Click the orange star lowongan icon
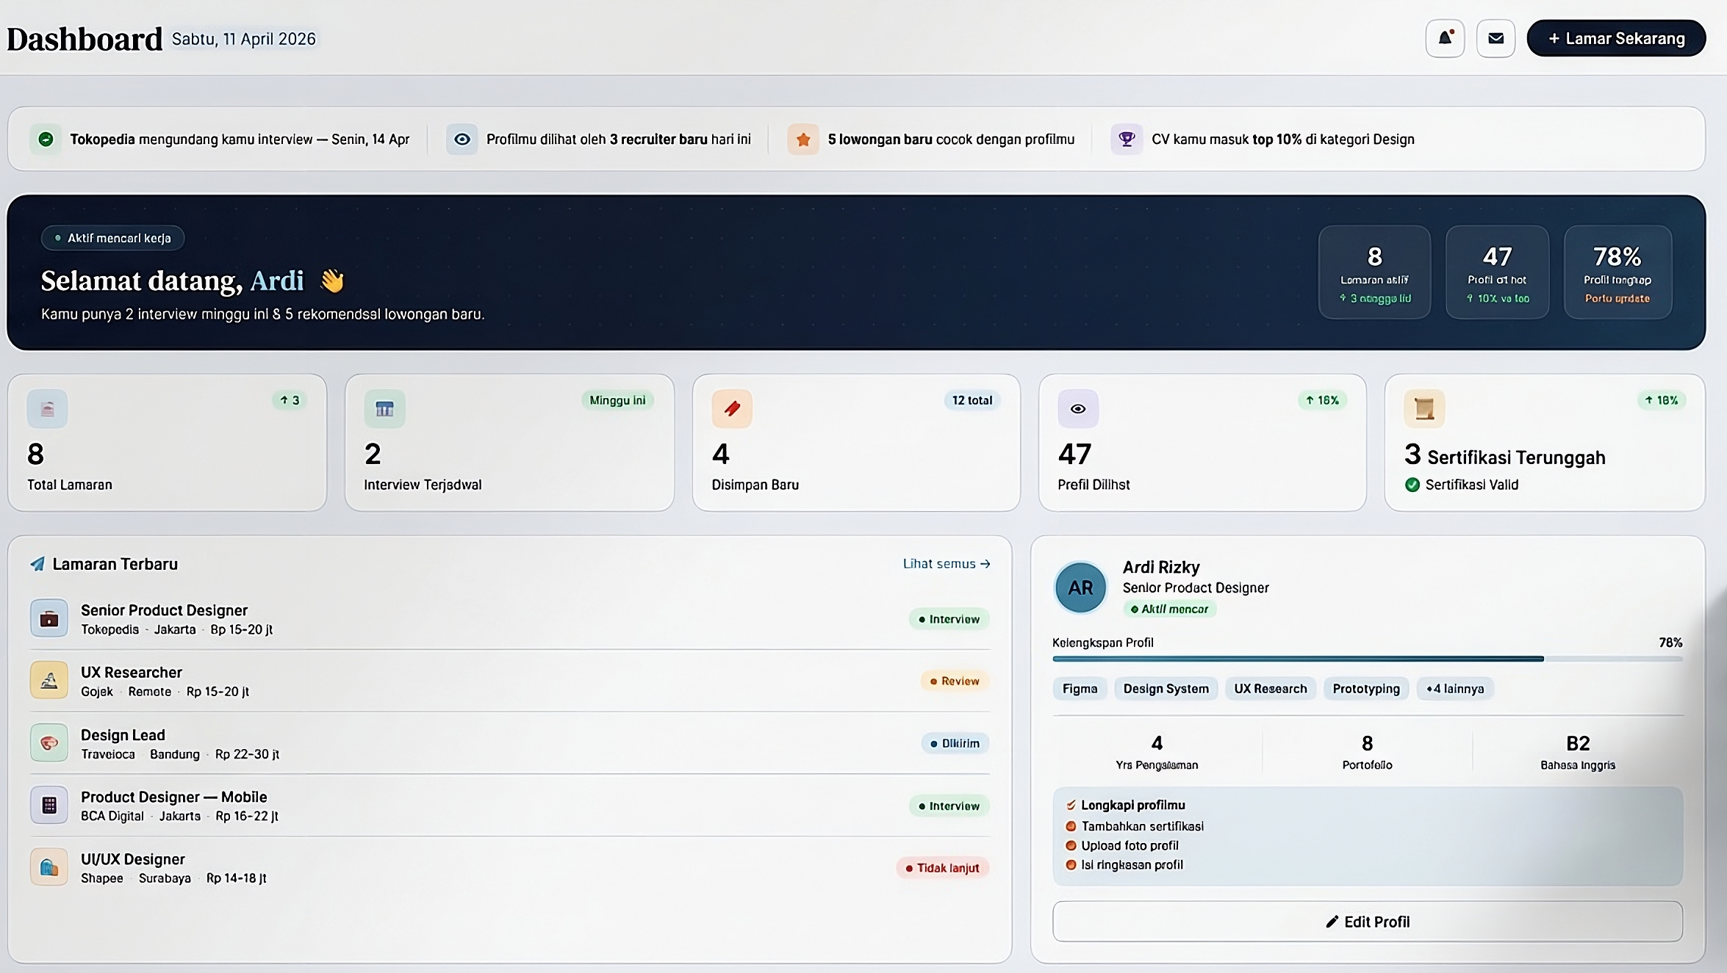1727x973 pixels. click(x=803, y=139)
